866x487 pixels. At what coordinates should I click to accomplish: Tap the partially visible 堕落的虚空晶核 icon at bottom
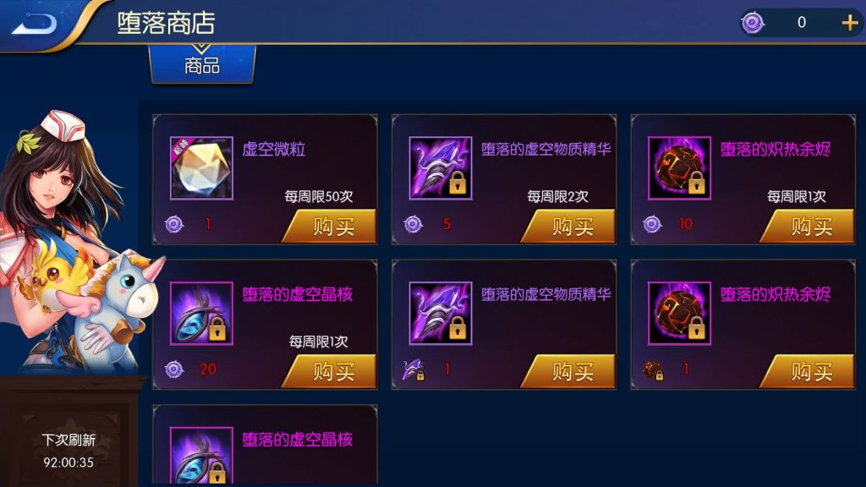point(201,457)
